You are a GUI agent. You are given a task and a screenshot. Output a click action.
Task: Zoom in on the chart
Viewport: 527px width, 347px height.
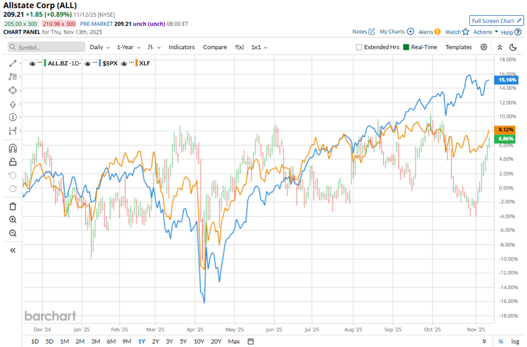click(13, 220)
